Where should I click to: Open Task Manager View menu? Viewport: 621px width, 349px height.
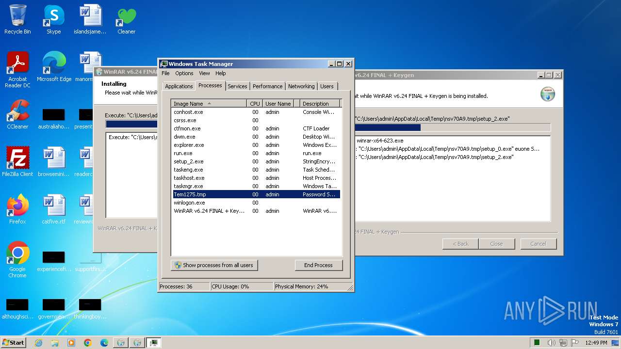(204, 73)
